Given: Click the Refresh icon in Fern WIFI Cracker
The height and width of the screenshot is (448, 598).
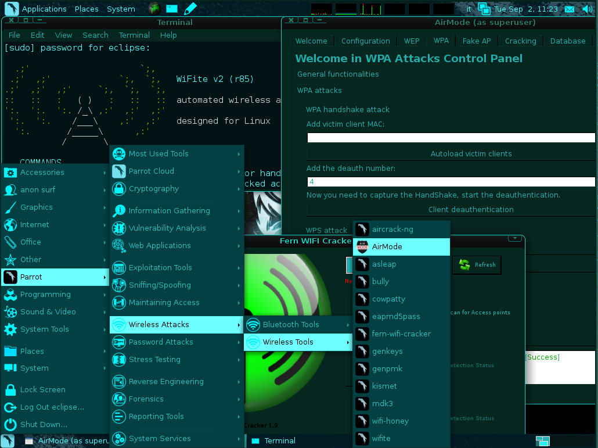Looking at the screenshot, I should [x=476, y=264].
